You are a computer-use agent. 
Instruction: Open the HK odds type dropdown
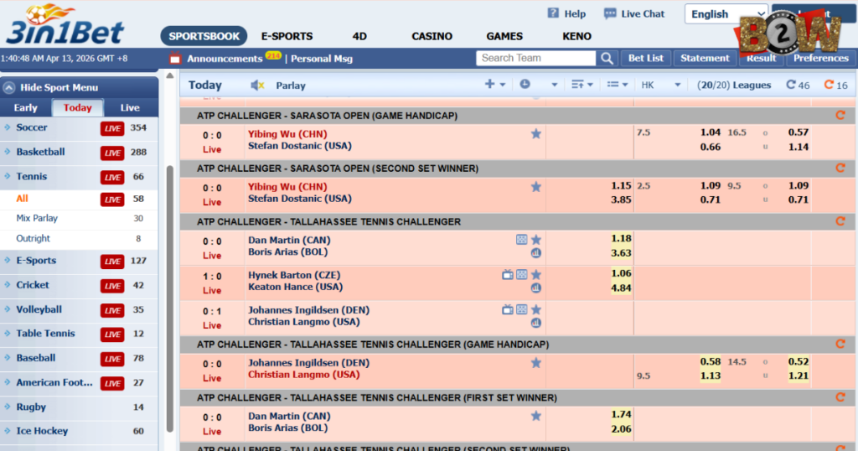661,85
